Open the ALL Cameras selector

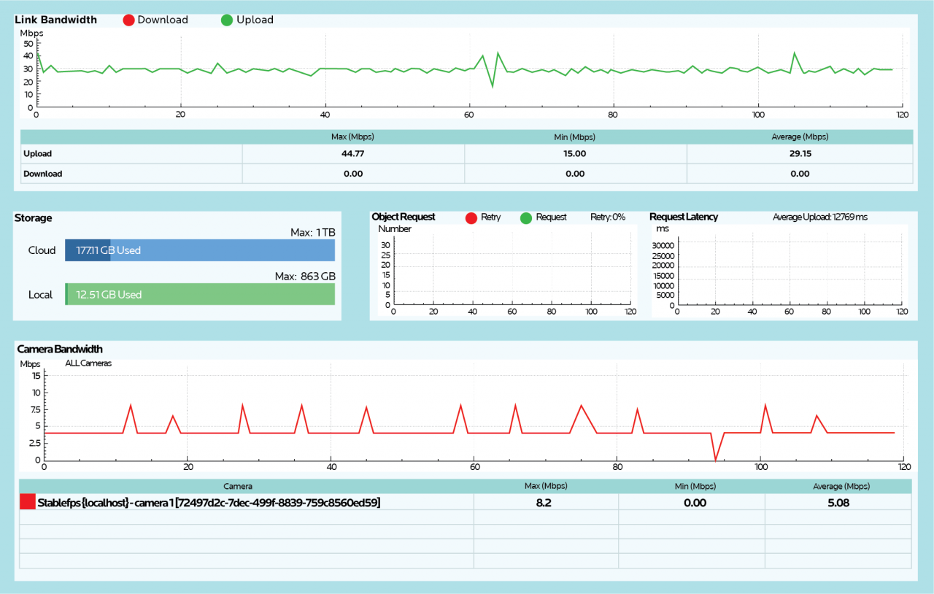pyautogui.click(x=88, y=363)
